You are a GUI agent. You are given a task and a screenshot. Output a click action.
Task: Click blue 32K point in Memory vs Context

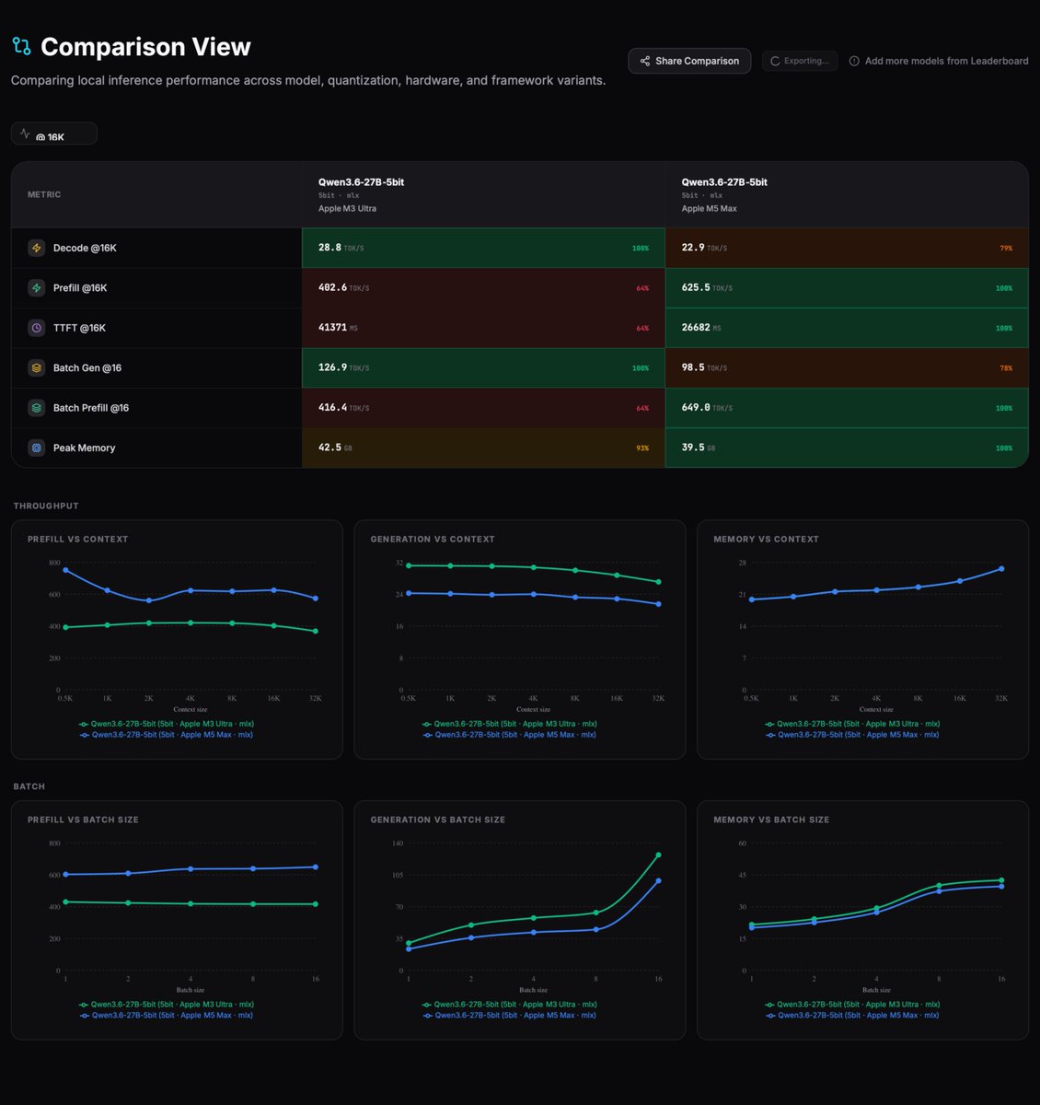[x=1001, y=569]
